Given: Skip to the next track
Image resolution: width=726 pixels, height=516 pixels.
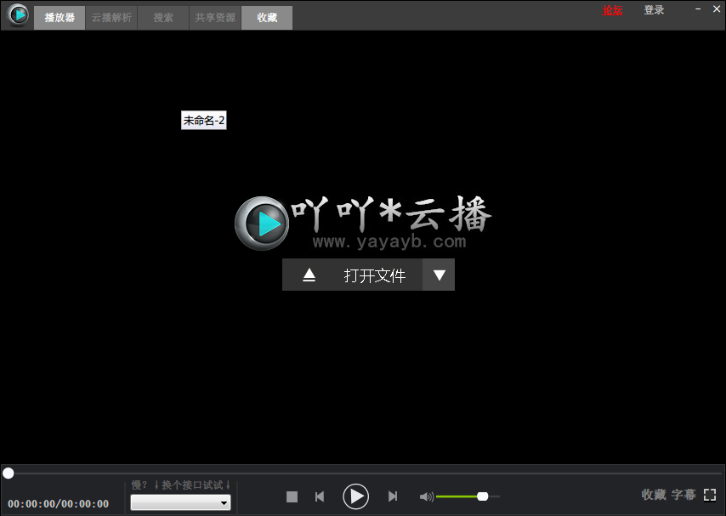Looking at the screenshot, I should (392, 496).
